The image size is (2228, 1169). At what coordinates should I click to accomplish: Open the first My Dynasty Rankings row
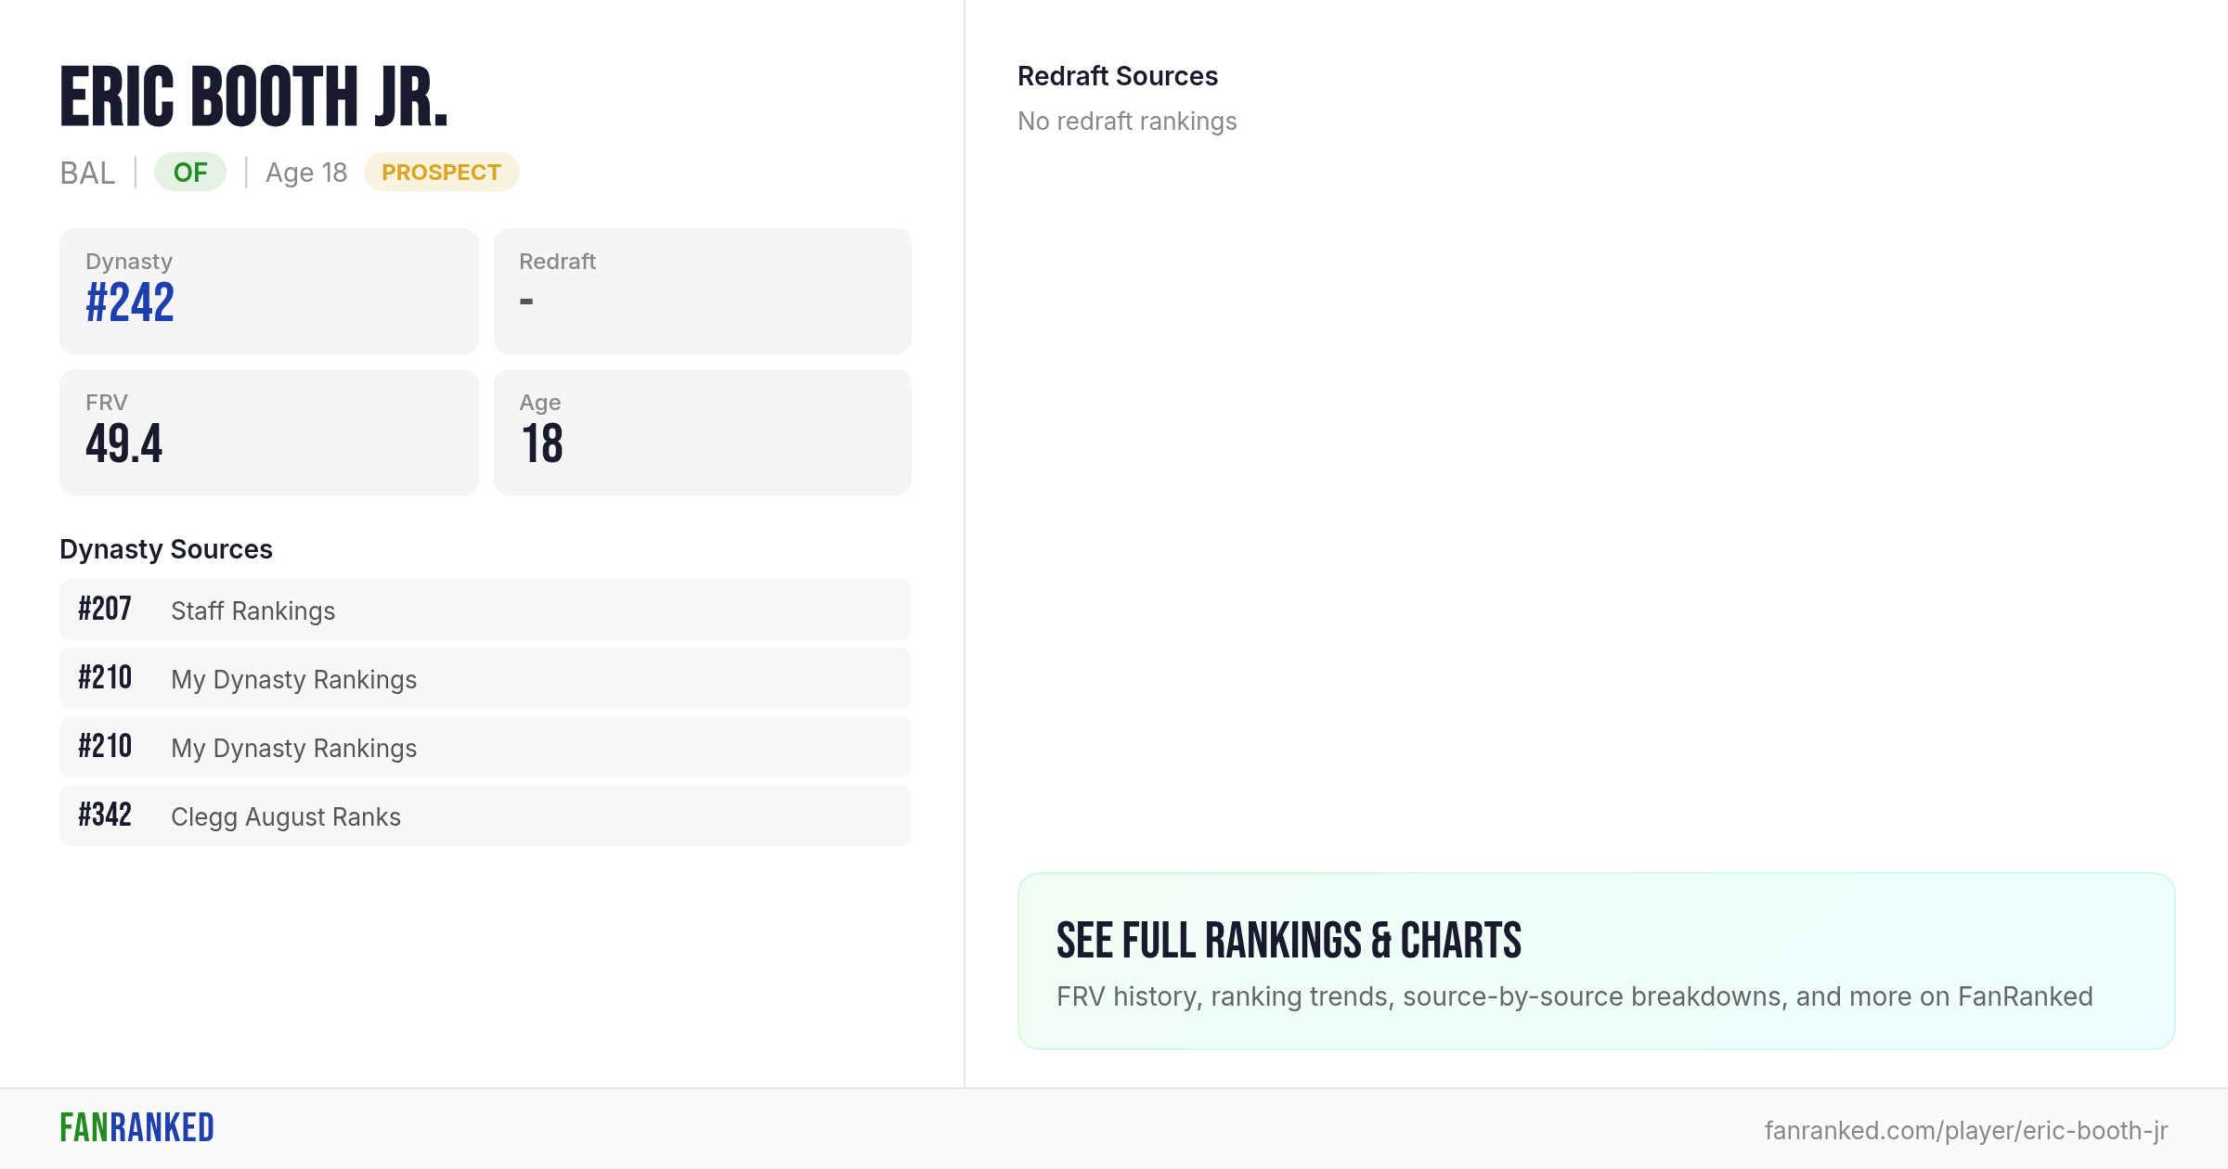(486, 679)
